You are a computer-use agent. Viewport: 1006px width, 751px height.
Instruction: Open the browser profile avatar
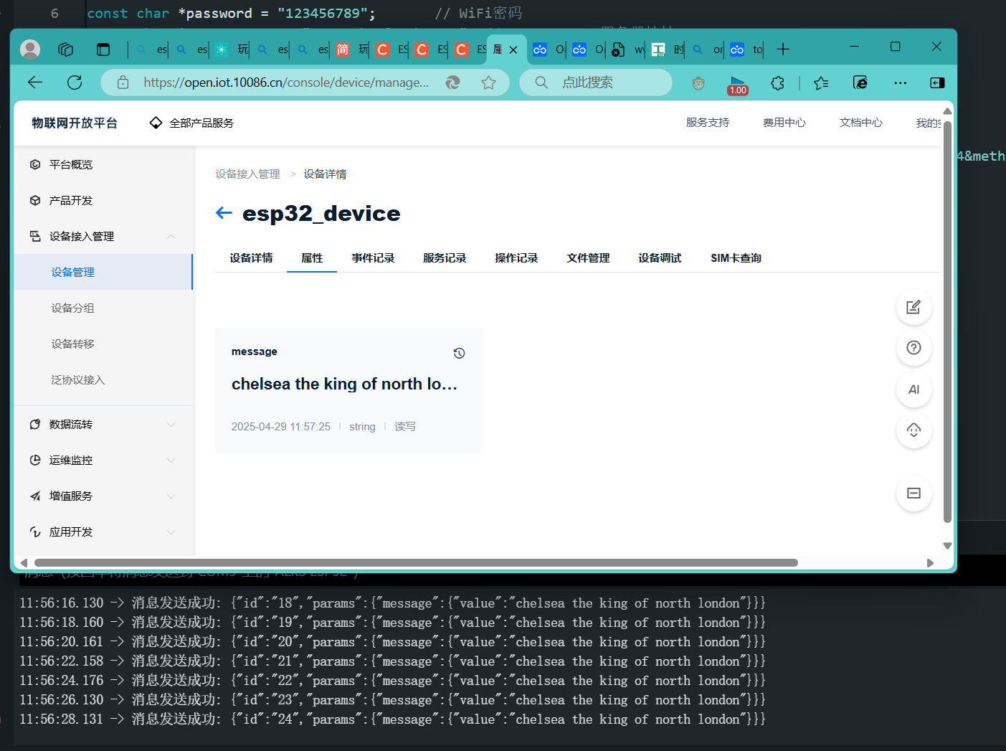(30, 49)
